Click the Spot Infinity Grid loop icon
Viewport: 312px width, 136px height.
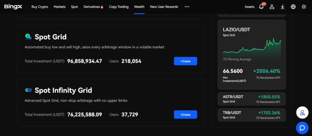click(x=28, y=90)
